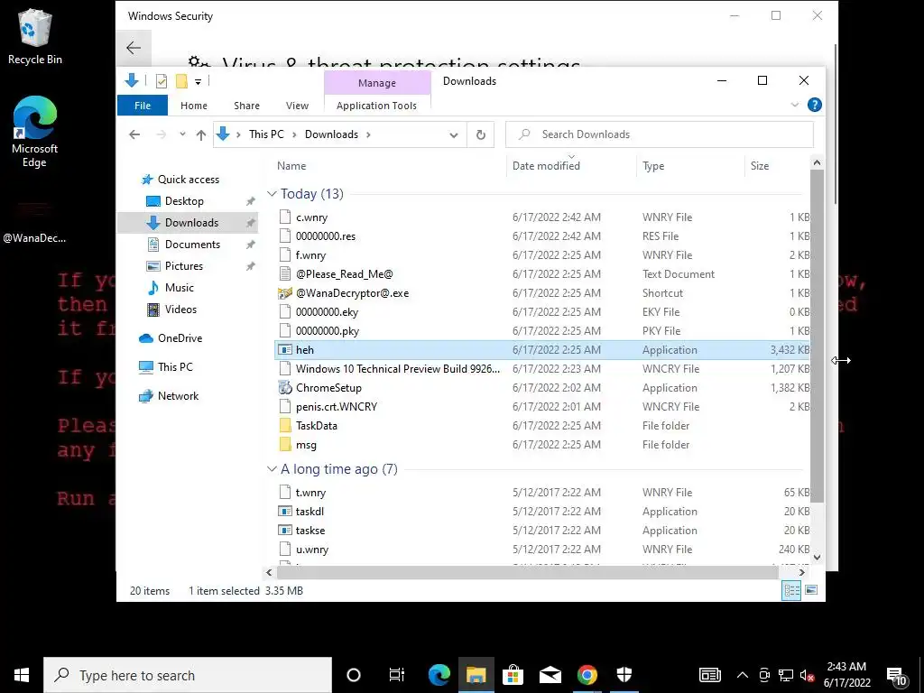Click the taskbar search box
Viewport: 924px width, 693px height.
pyautogui.click(x=188, y=675)
